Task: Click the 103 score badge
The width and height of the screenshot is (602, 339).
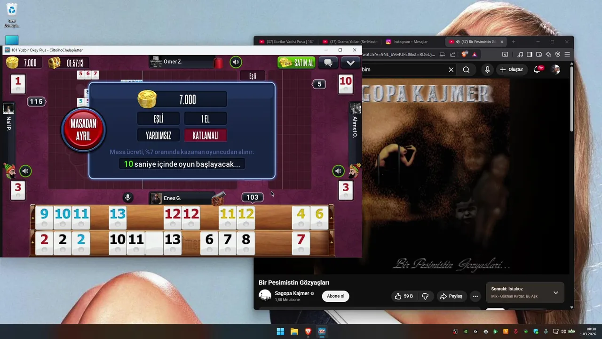Action: [252, 197]
